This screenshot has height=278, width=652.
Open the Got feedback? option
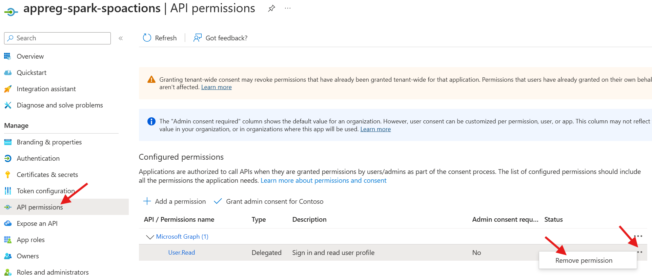pyautogui.click(x=220, y=38)
